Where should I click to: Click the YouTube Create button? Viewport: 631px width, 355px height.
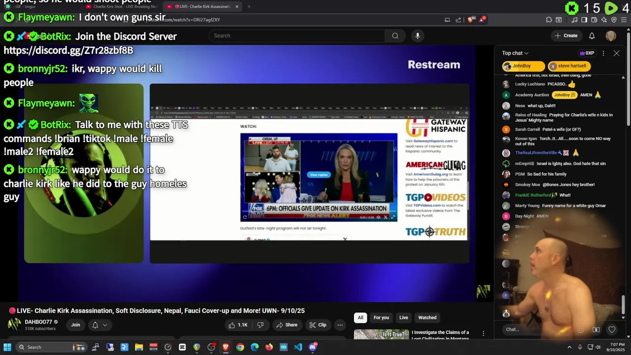point(566,35)
